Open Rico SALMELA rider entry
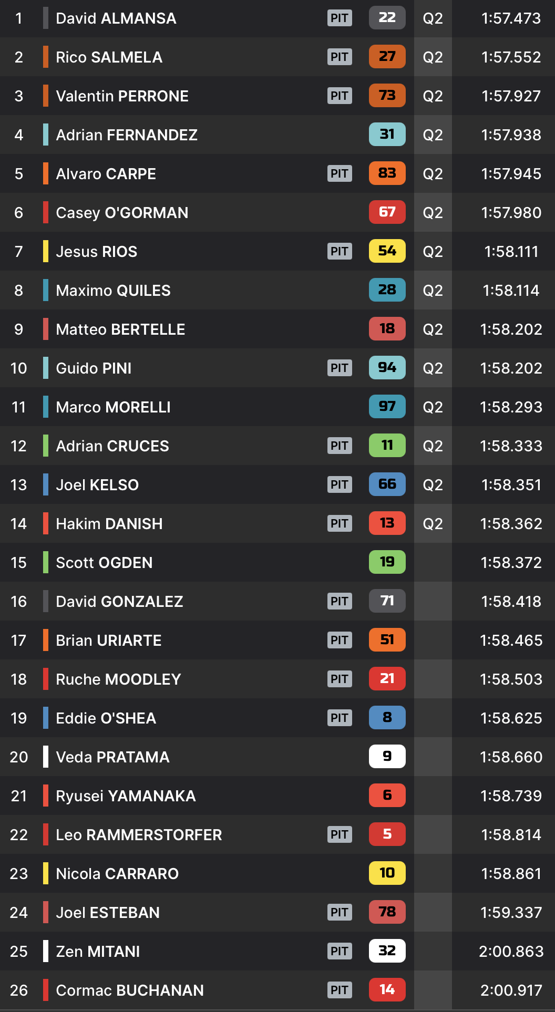This screenshot has height=1012, width=555. [x=277, y=57]
